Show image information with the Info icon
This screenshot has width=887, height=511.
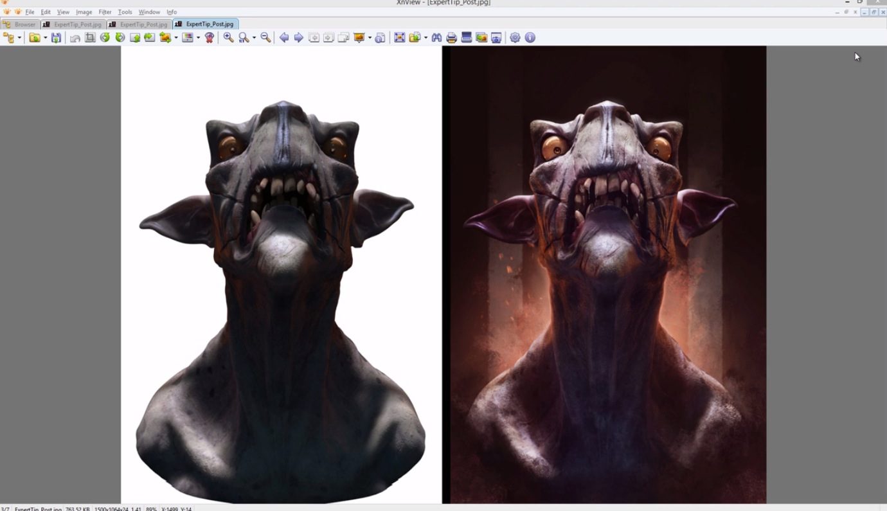click(x=528, y=37)
